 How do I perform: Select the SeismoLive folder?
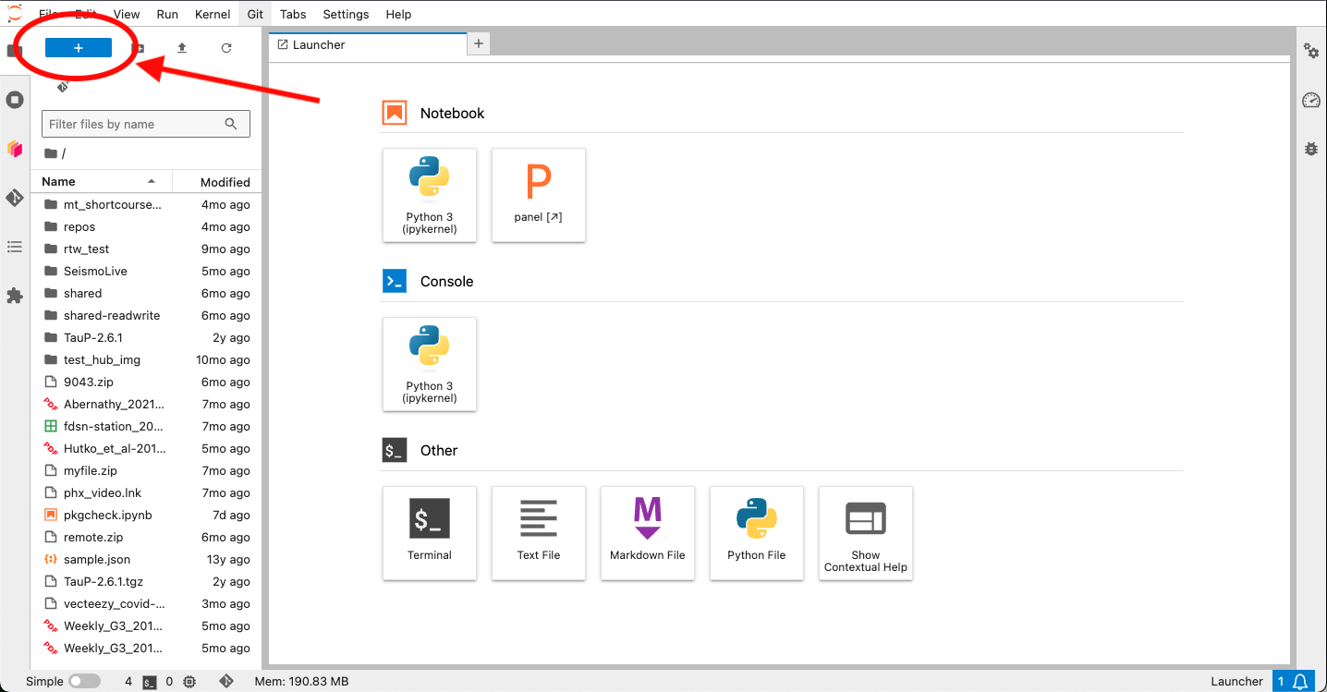click(x=146, y=272)
